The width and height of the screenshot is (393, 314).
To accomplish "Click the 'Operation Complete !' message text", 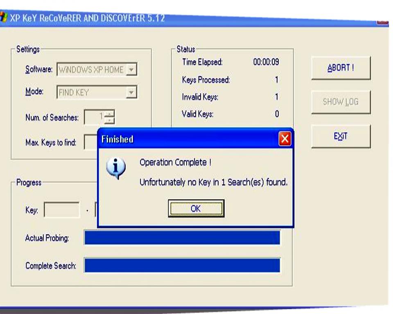I will 176,162.
